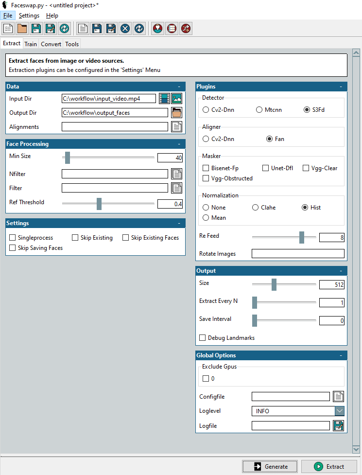This screenshot has width=362, height=475.
Task: Click the Generate button
Action: coord(270,467)
